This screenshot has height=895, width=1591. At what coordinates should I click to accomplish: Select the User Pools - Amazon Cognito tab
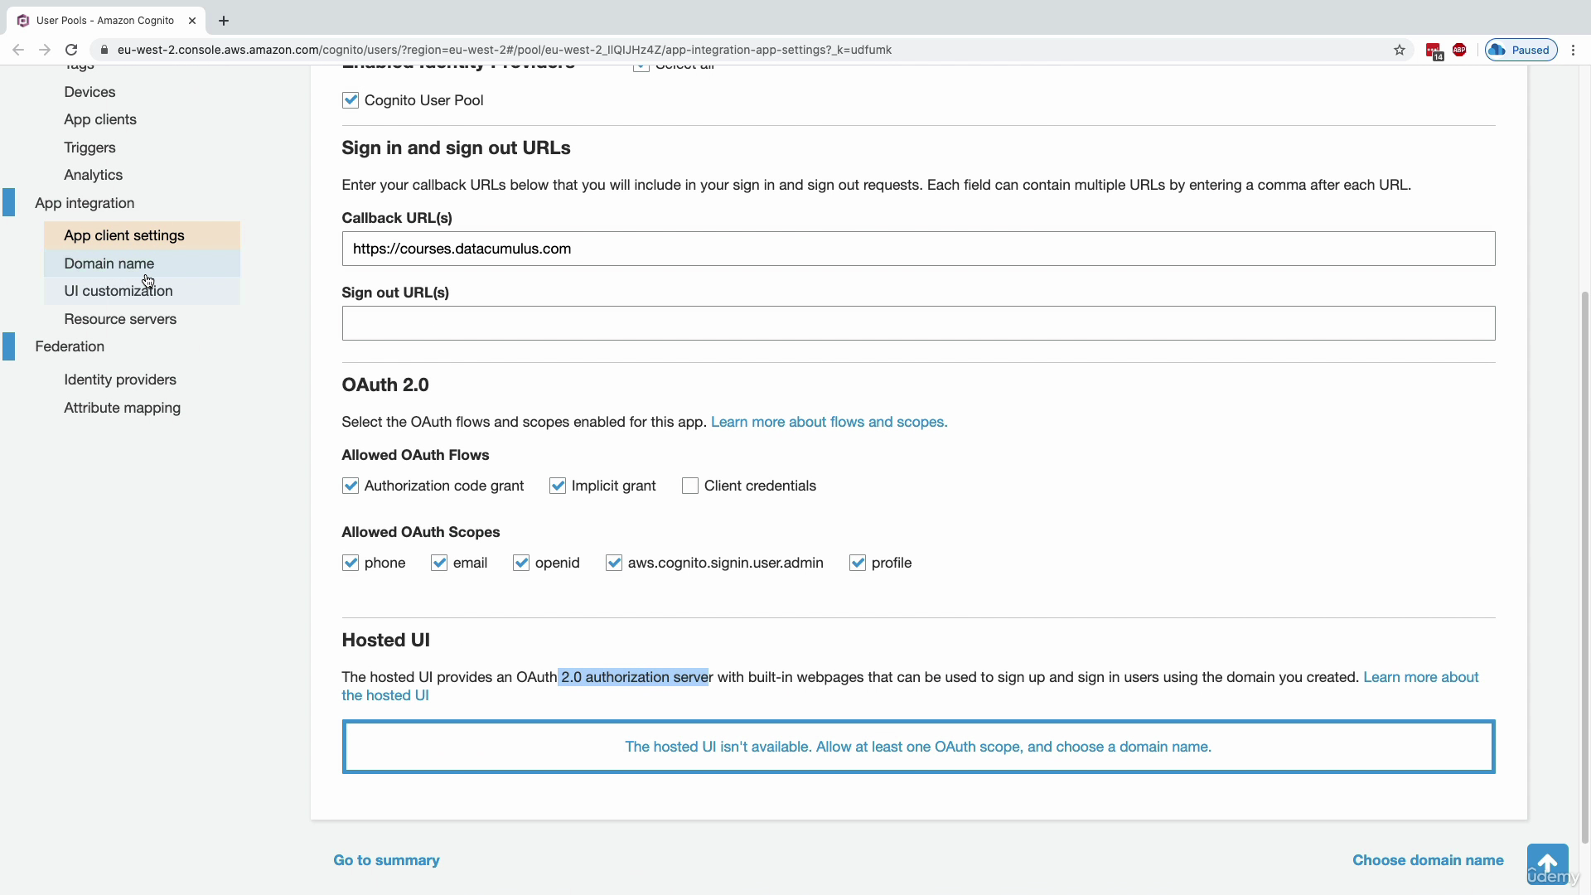[x=105, y=21]
